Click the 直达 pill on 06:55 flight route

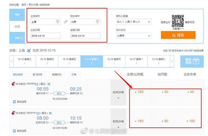point(59,93)
